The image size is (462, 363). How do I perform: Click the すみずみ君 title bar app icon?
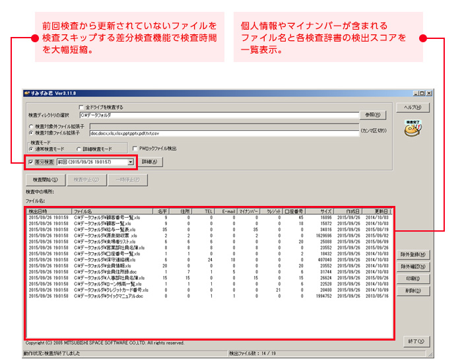click(x=27, y=94)
